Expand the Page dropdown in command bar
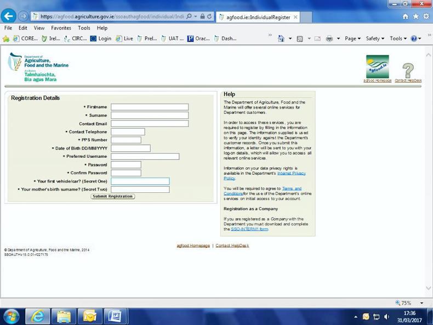 pyautogui.click(x=352, y=39)
